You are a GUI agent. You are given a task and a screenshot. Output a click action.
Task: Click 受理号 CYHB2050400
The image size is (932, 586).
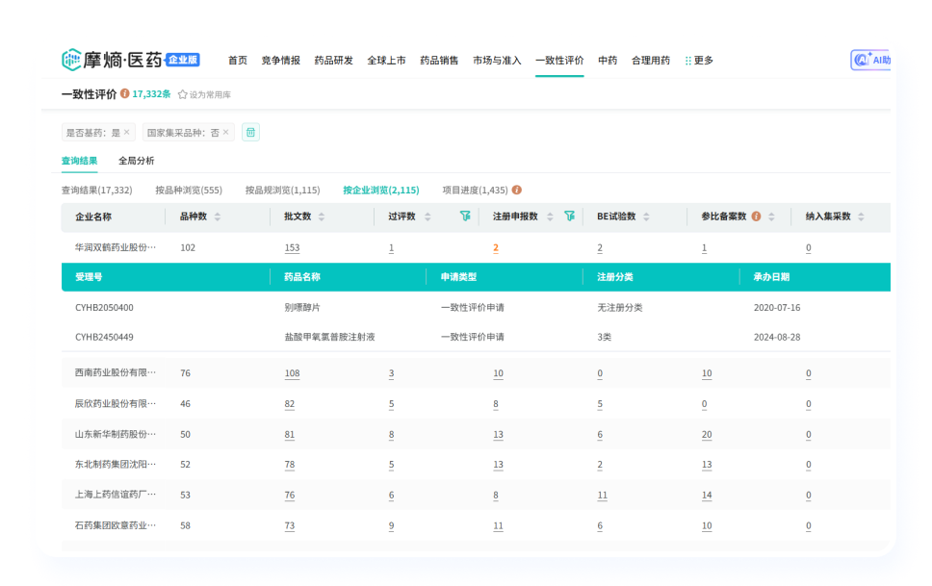[104, 308]
